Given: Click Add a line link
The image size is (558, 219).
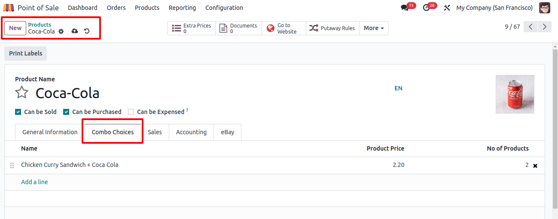Looking at the screenshot, I should (34, 182).
